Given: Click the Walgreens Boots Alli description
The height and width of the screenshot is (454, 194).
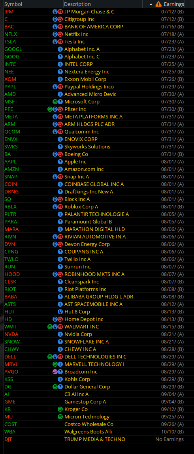Looking at the screenshot, I should 88,432.
